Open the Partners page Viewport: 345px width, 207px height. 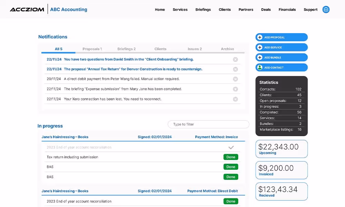[x=246, y=9]
